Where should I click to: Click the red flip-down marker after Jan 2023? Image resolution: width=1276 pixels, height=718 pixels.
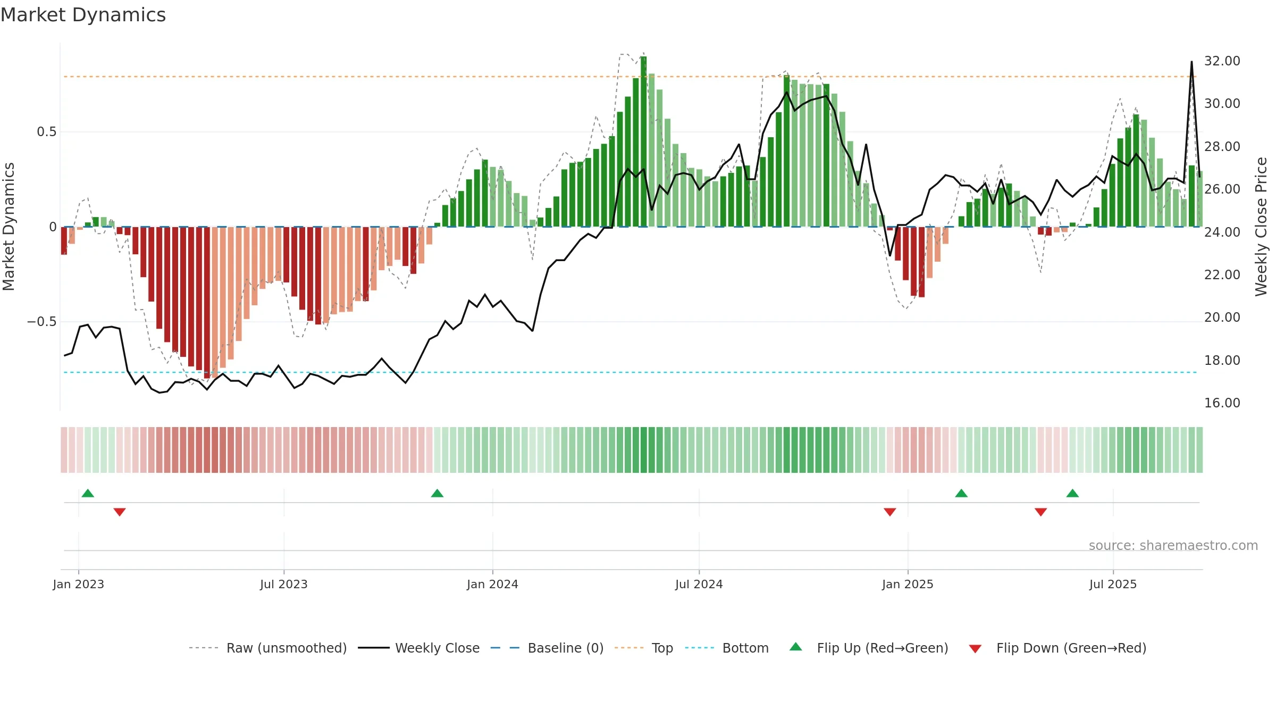click(120, 512)
